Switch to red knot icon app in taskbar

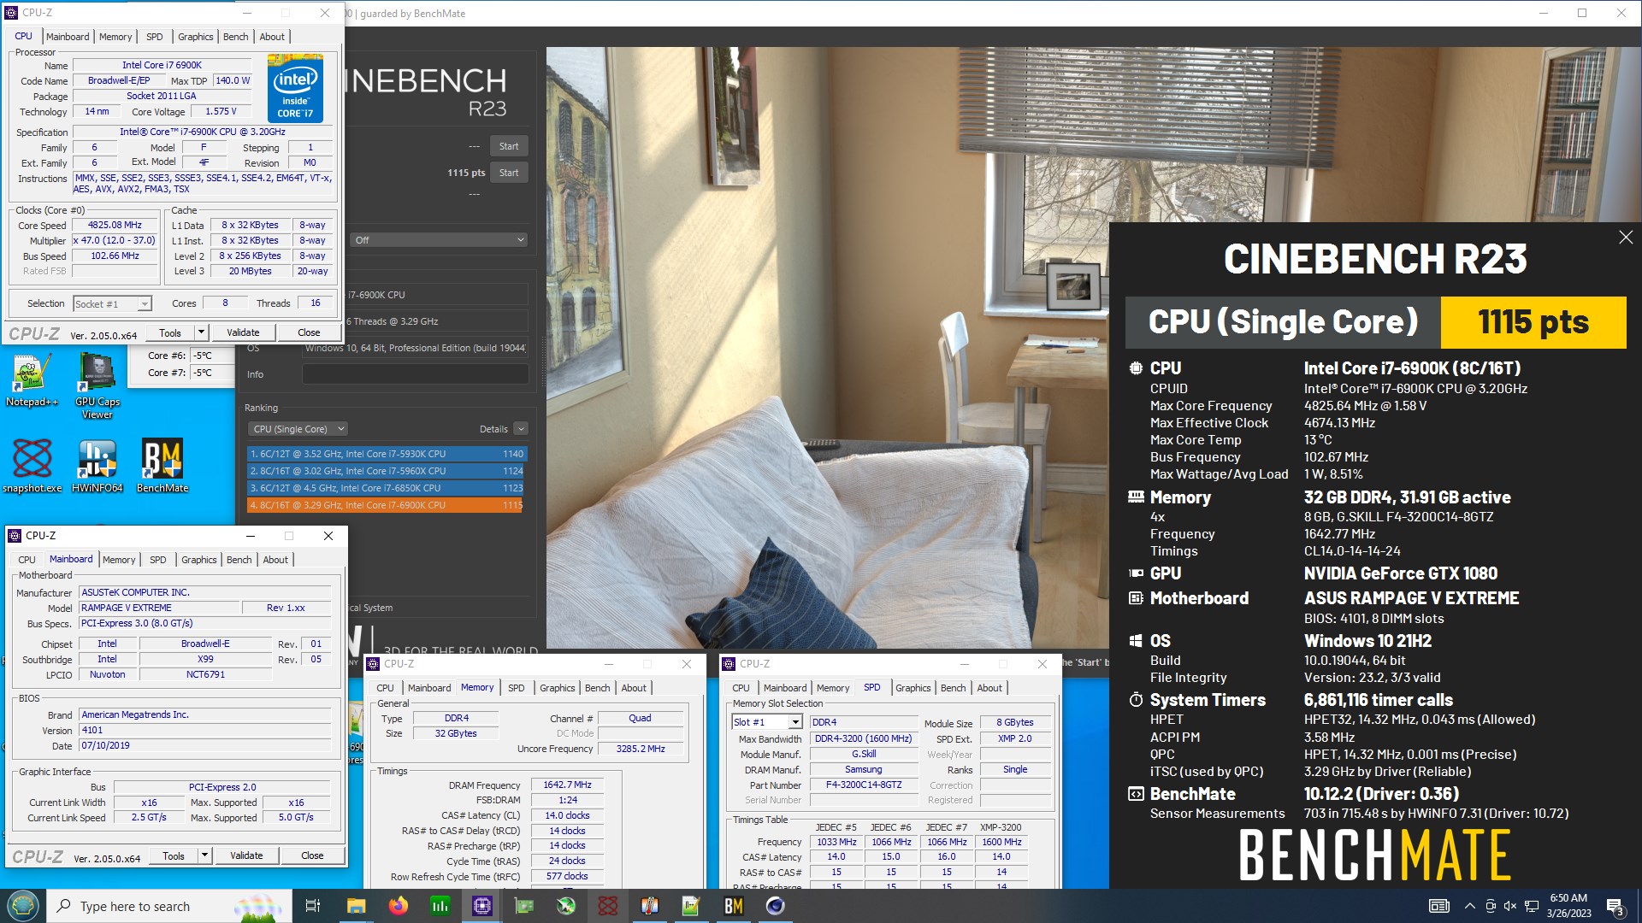tap(608, 906)
